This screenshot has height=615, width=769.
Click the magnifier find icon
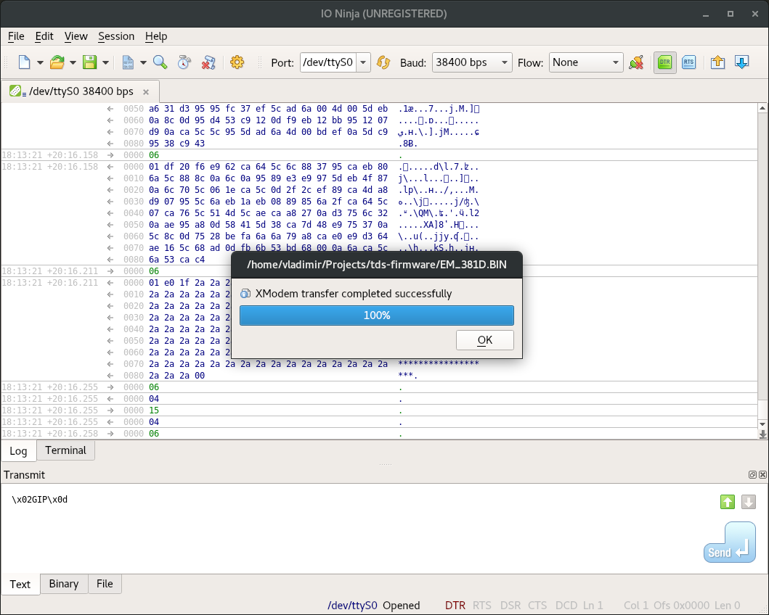[160, 62]
